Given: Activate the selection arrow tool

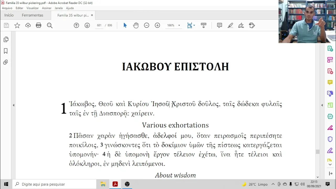Looking at the screenshot, I should coord(125,25).
